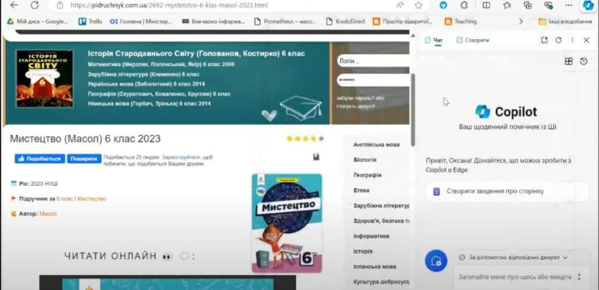This screenshot has height=290, width=599.
Task: Expand За допомогою відповідних джерел dropdown
Action: click(x=513, y=257)
